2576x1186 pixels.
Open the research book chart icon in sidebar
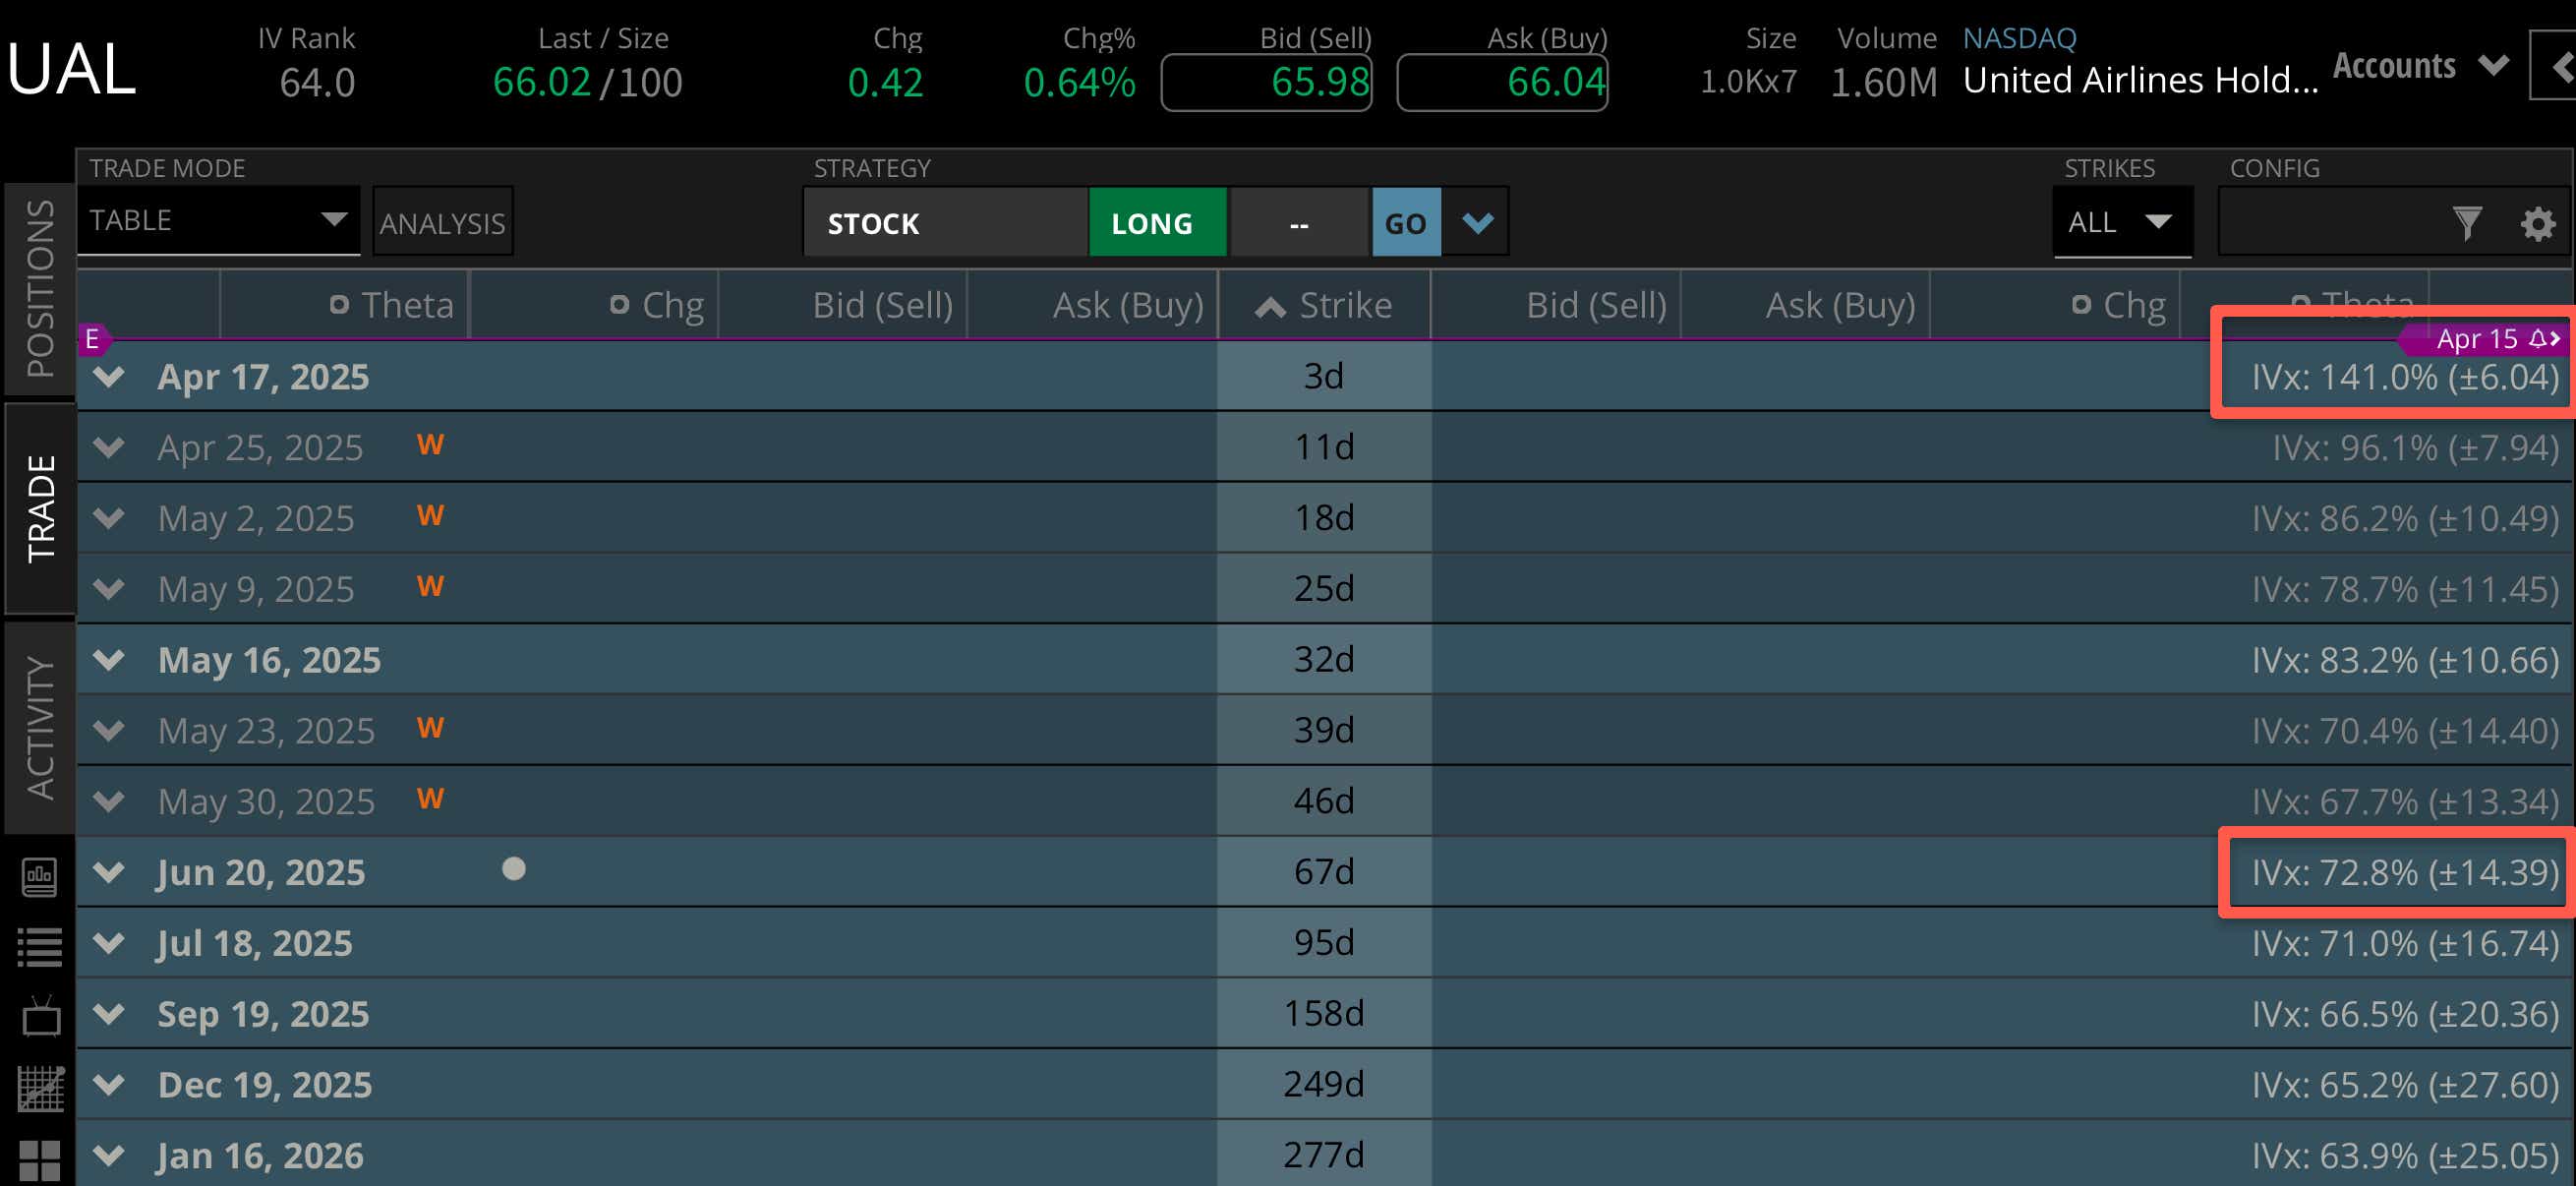point(39,877)
